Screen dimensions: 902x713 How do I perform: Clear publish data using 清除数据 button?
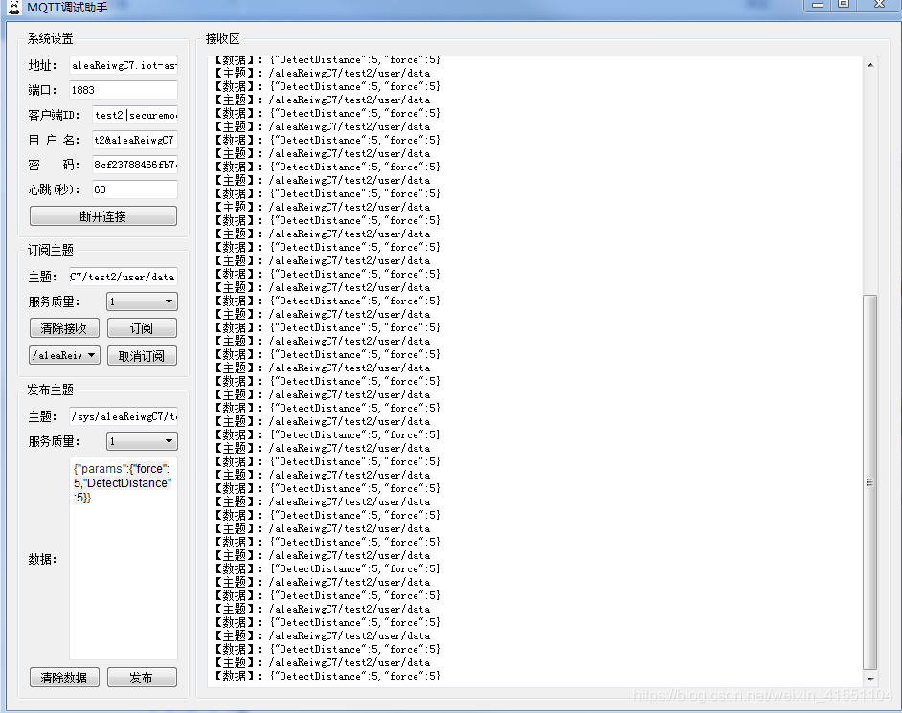[x=63, y=677]
